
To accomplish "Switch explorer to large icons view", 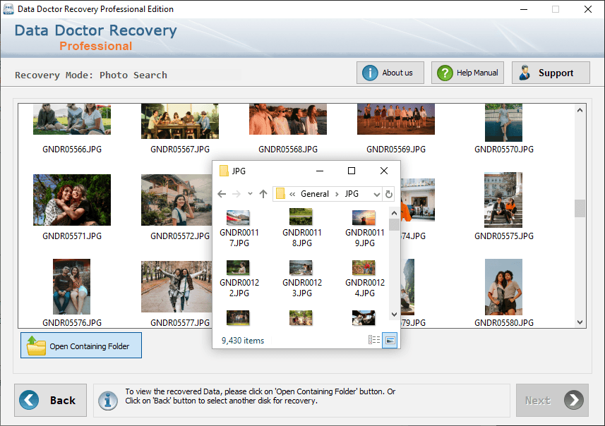I will pos(390,340).
